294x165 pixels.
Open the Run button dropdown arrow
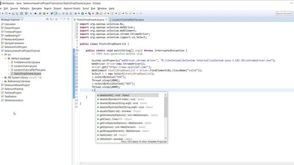tap(86, 13)
